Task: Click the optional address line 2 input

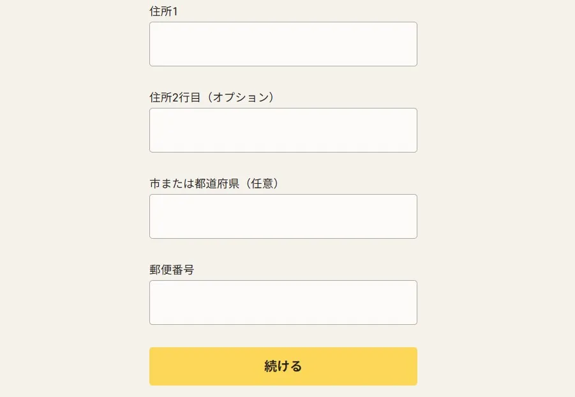Action: click(283, 130)
